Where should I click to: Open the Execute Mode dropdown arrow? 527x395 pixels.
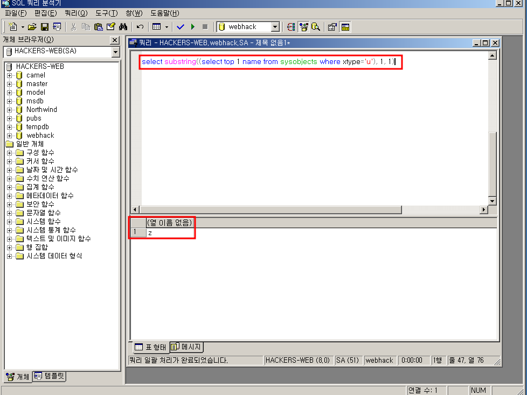pos(167,27)
